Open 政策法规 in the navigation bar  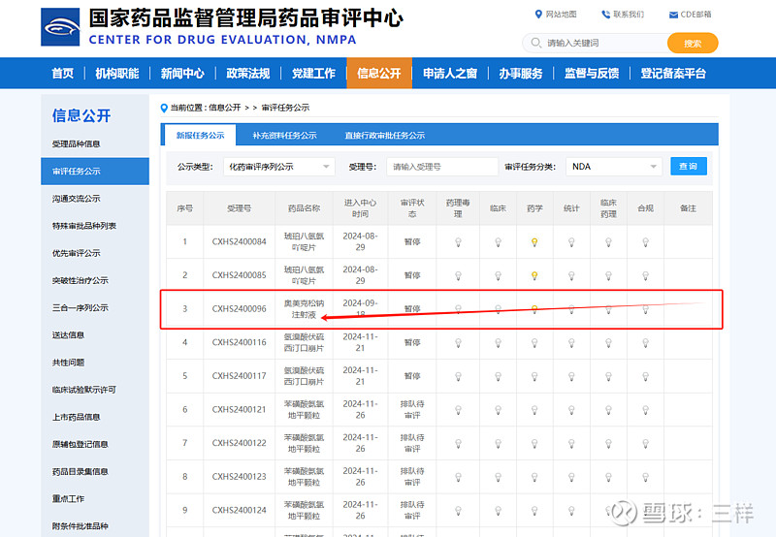(247, 74)
